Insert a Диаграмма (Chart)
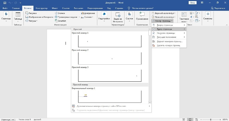This screenshot has height=121, width=229. [x=88, y=13]
